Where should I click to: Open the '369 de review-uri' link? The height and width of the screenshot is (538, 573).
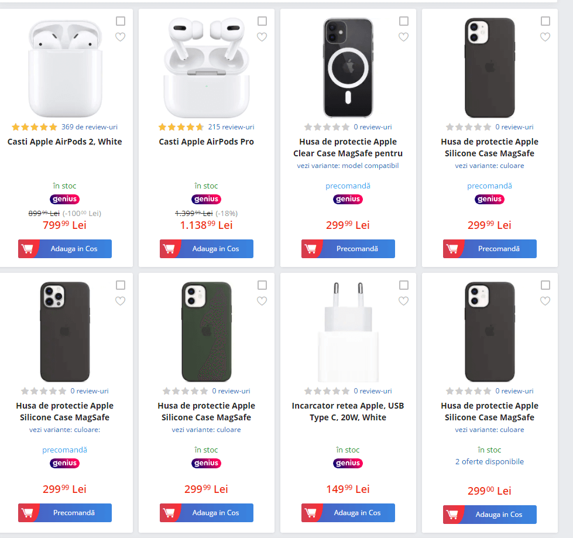(89, 127)
